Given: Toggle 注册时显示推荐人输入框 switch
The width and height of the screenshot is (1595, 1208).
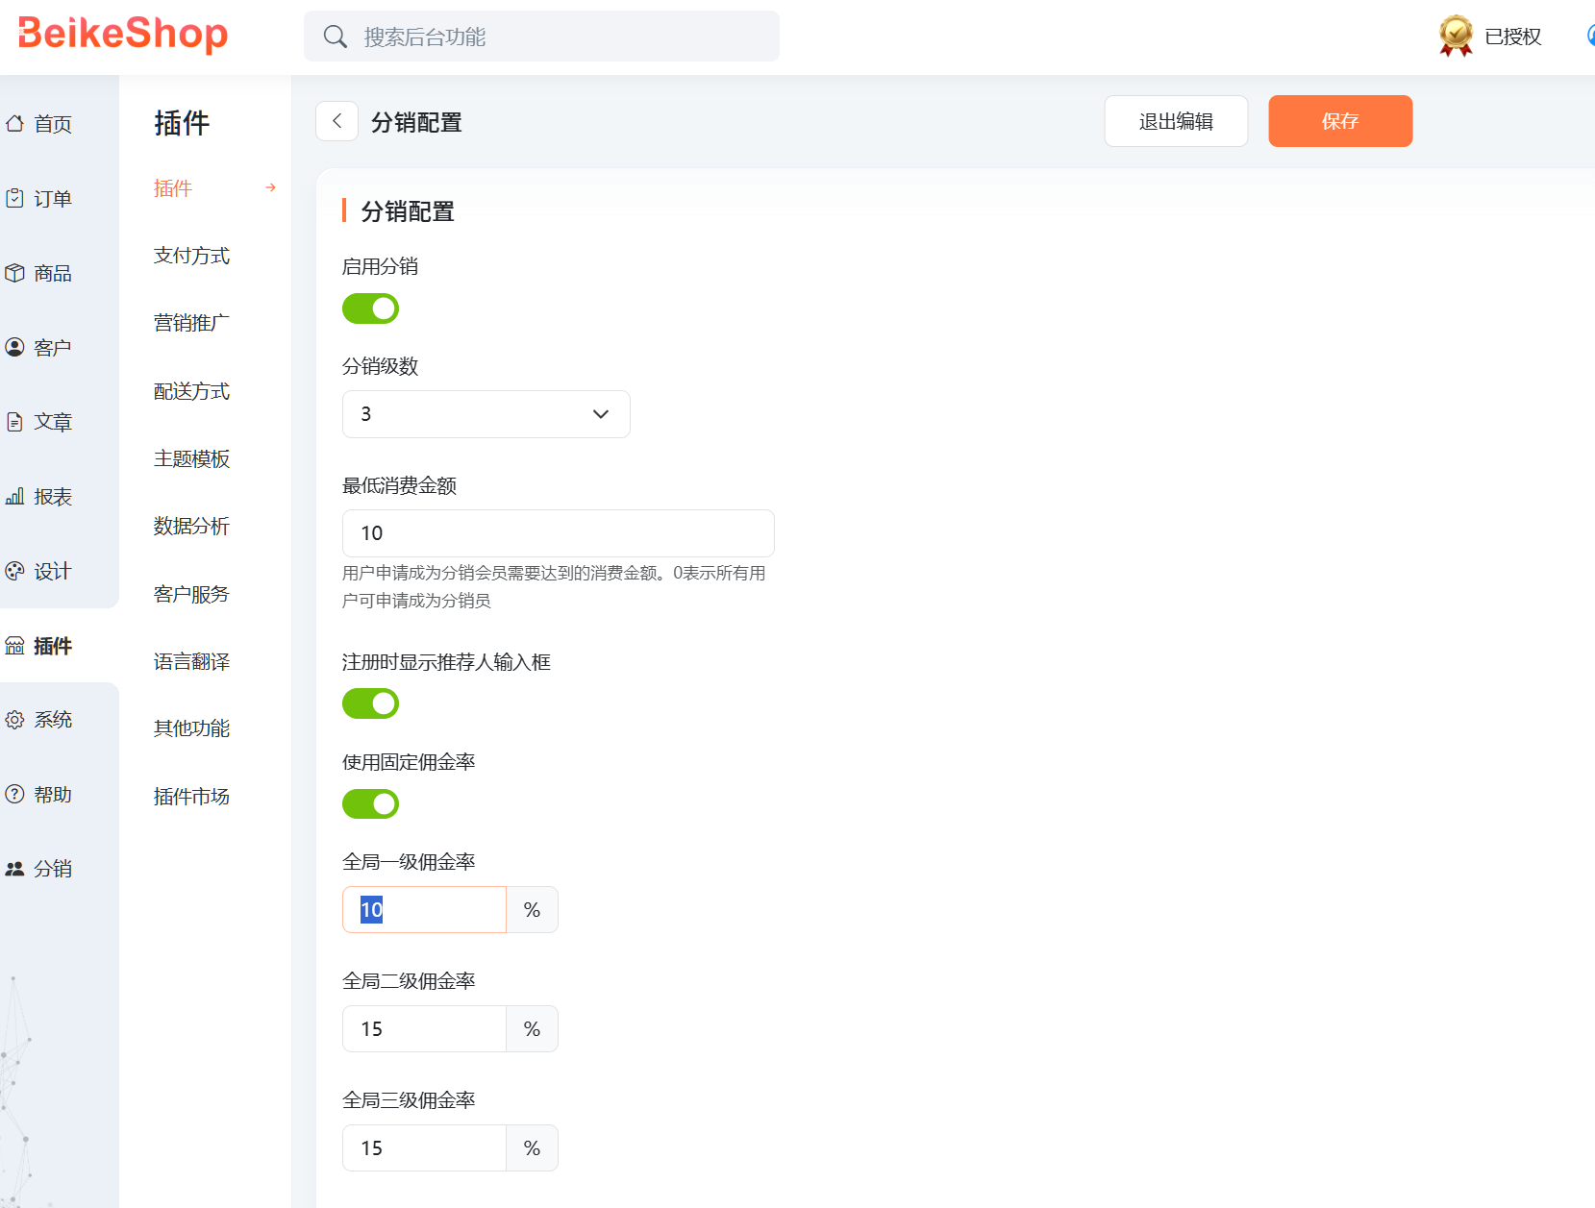Looking at the screenshot, I should click(x=370, y=703).
